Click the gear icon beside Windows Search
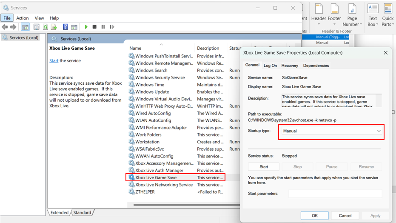The image size is (396, 223). (x=131, y=70)
